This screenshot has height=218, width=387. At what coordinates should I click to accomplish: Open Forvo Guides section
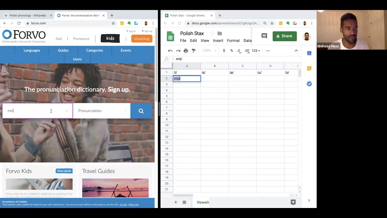tap(63, 50)
